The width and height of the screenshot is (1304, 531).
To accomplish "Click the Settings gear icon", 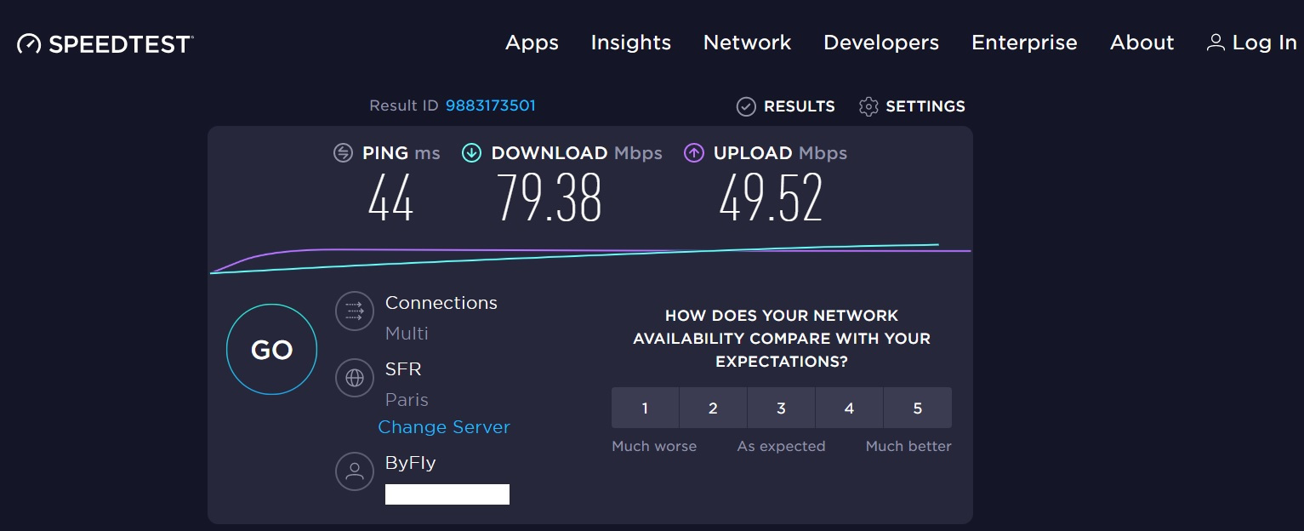I will pyautogui.click(x=868, y=106).
